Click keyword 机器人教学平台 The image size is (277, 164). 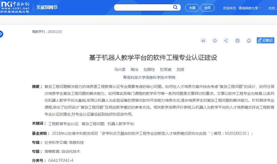click(121, 124)
